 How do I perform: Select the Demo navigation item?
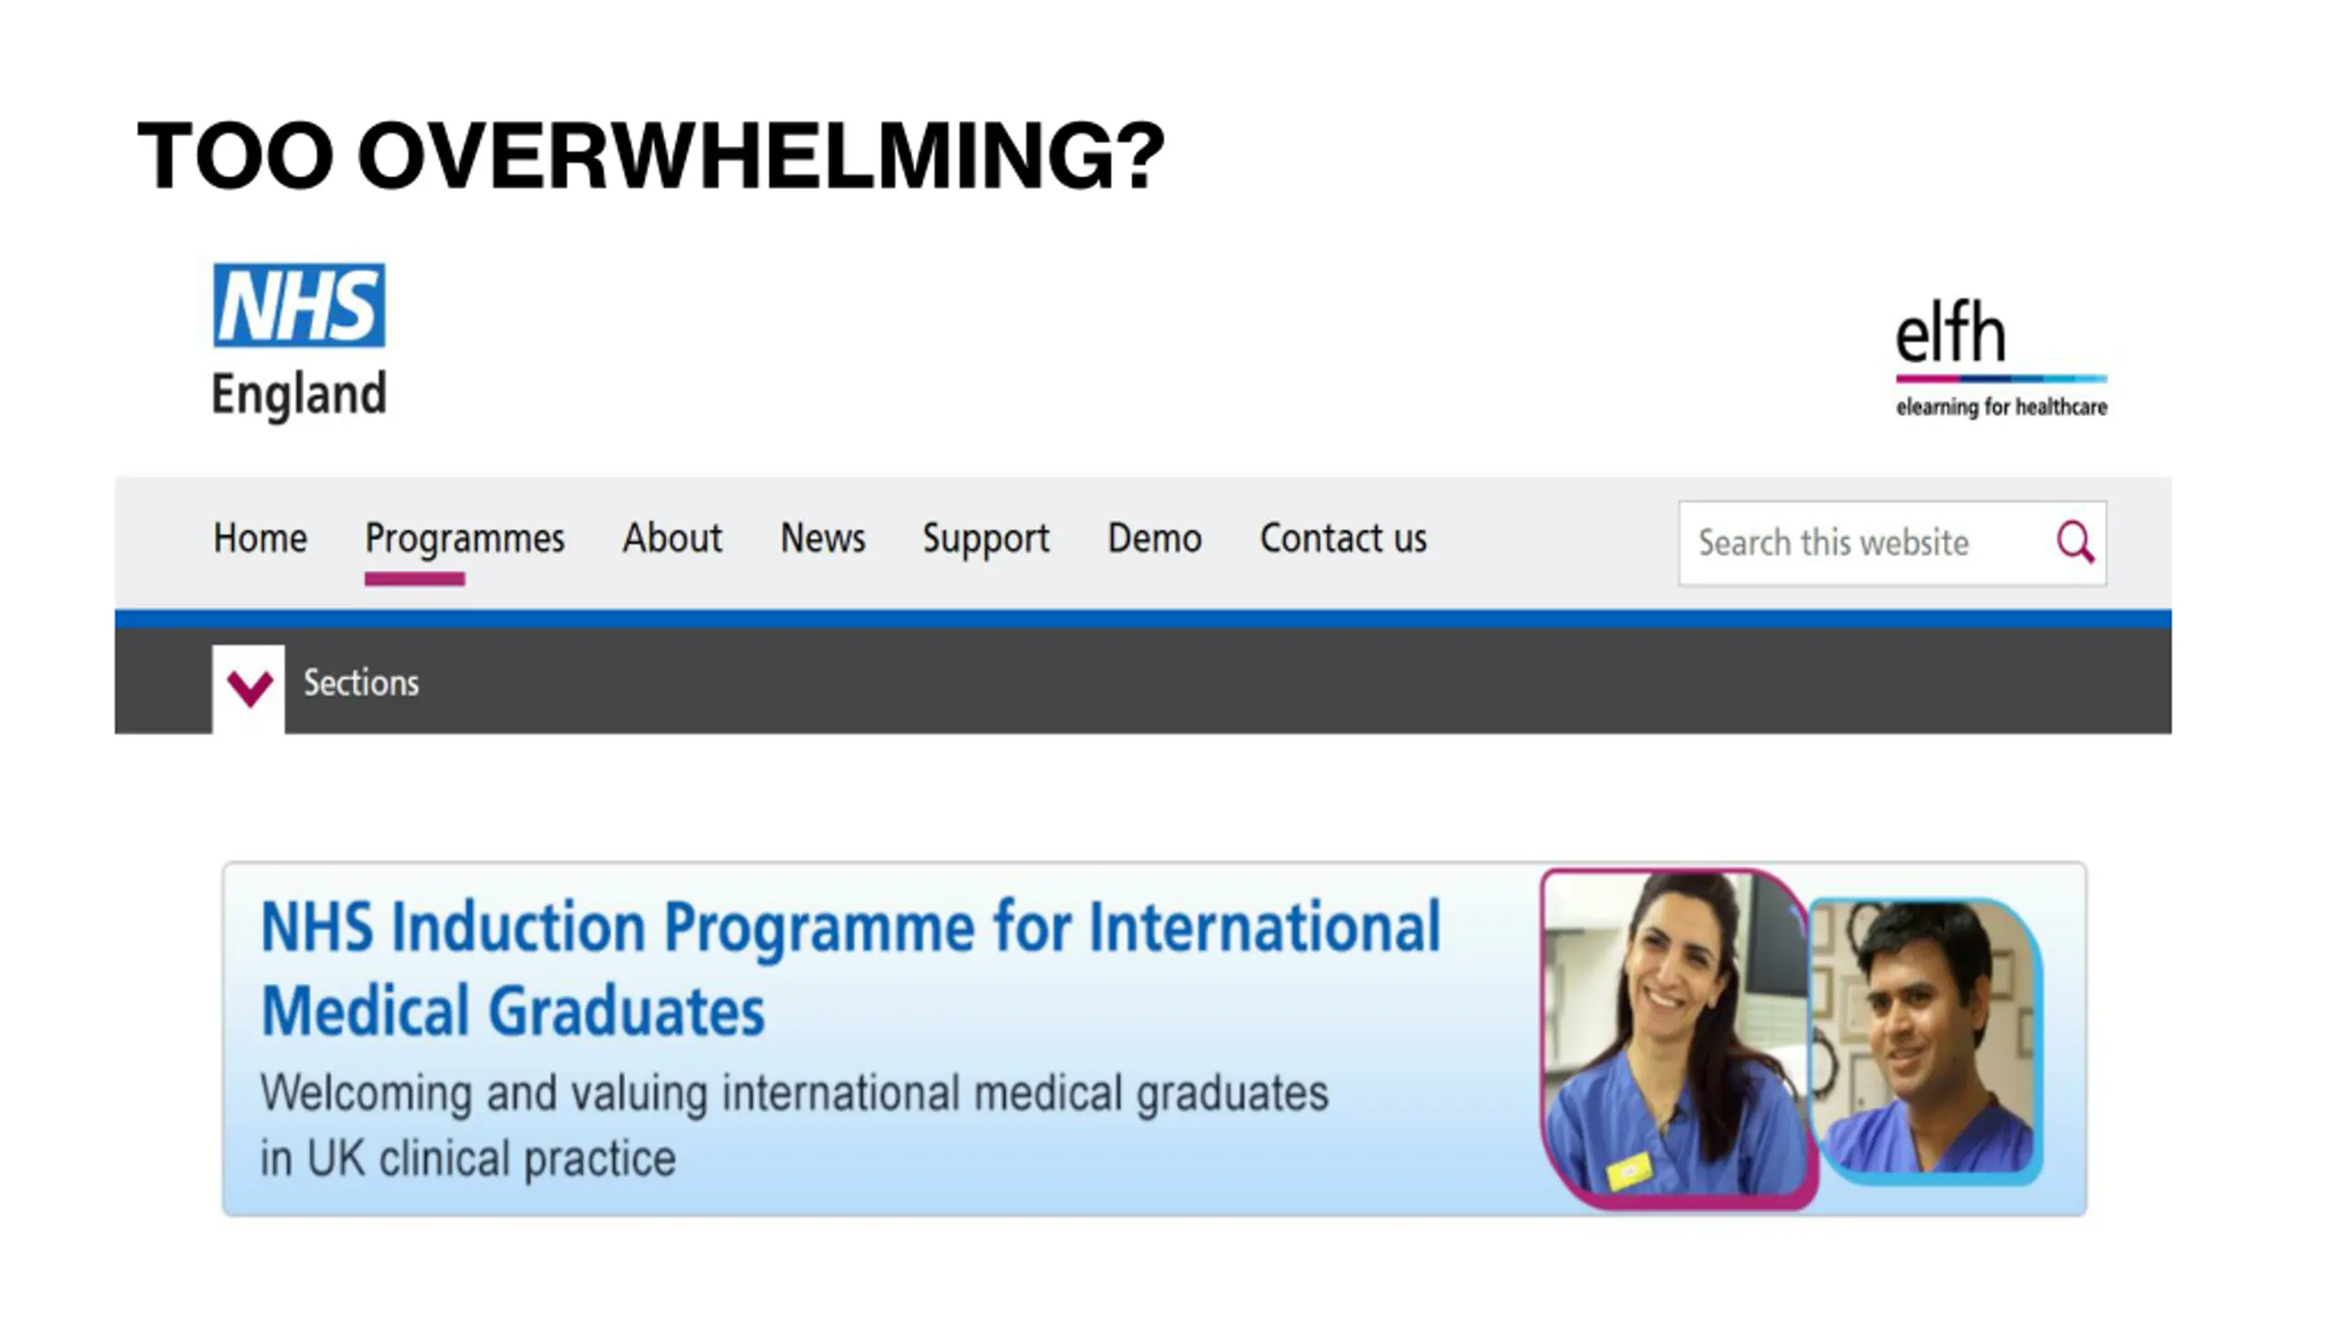click(1154, 538)
